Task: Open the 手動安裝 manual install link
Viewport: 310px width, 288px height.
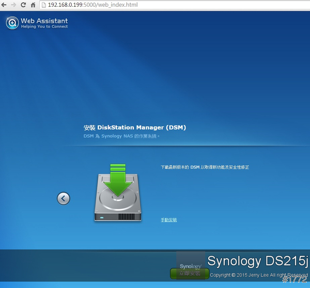Action: coord(168,220)
